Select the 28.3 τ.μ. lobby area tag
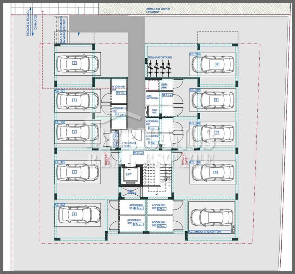The image size is (295, 274). [x=138, y=154]
